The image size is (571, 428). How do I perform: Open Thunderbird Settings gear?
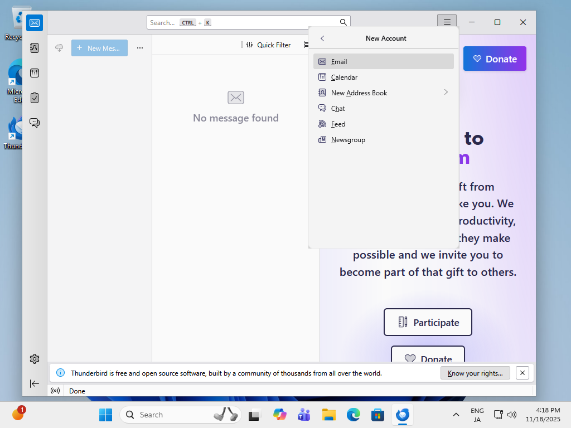(35, 359)
